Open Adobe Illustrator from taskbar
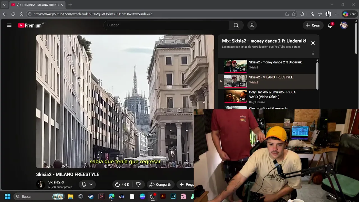Viewport: 359px width, 202px height. point(163,196)
